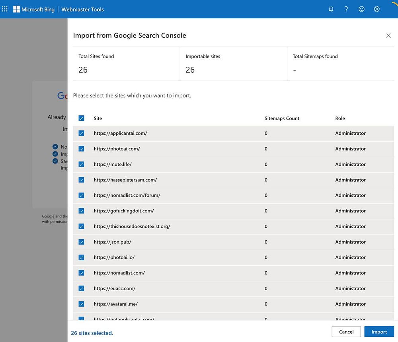The width and height of the screenshot is (398, 342).
Task: Uncheck the applicantai.com site checkbox
Action: pyautogui.click(x=82, y=133)
